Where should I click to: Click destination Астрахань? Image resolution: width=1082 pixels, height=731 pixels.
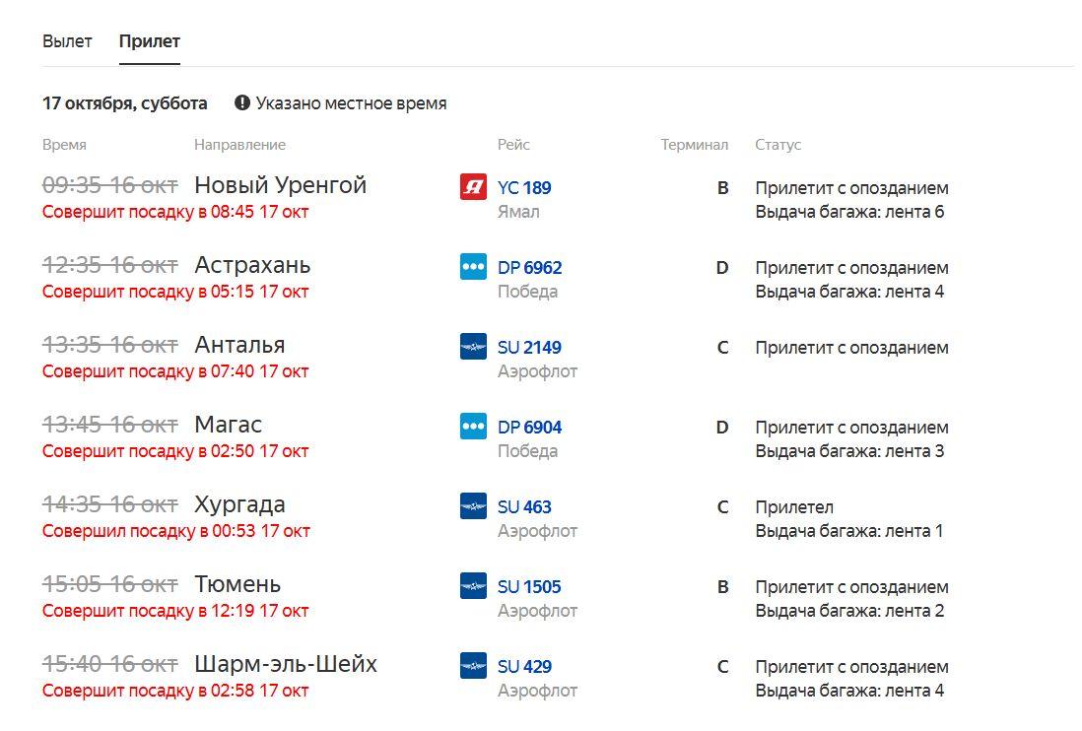tap(252, 265)
